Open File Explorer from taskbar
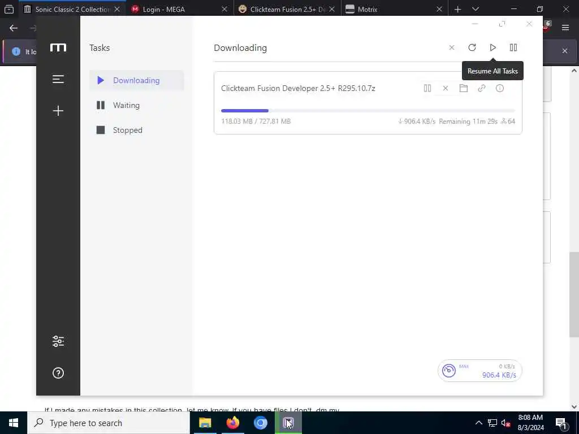This screenshot has height=434, width=579. pyautogui.click(x=205, y=423)
